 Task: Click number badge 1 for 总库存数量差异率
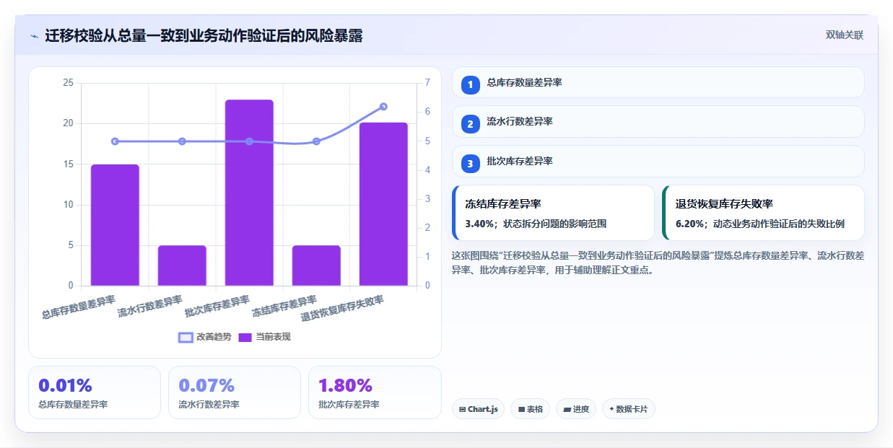pyautogui.click(x=470, y=84)
